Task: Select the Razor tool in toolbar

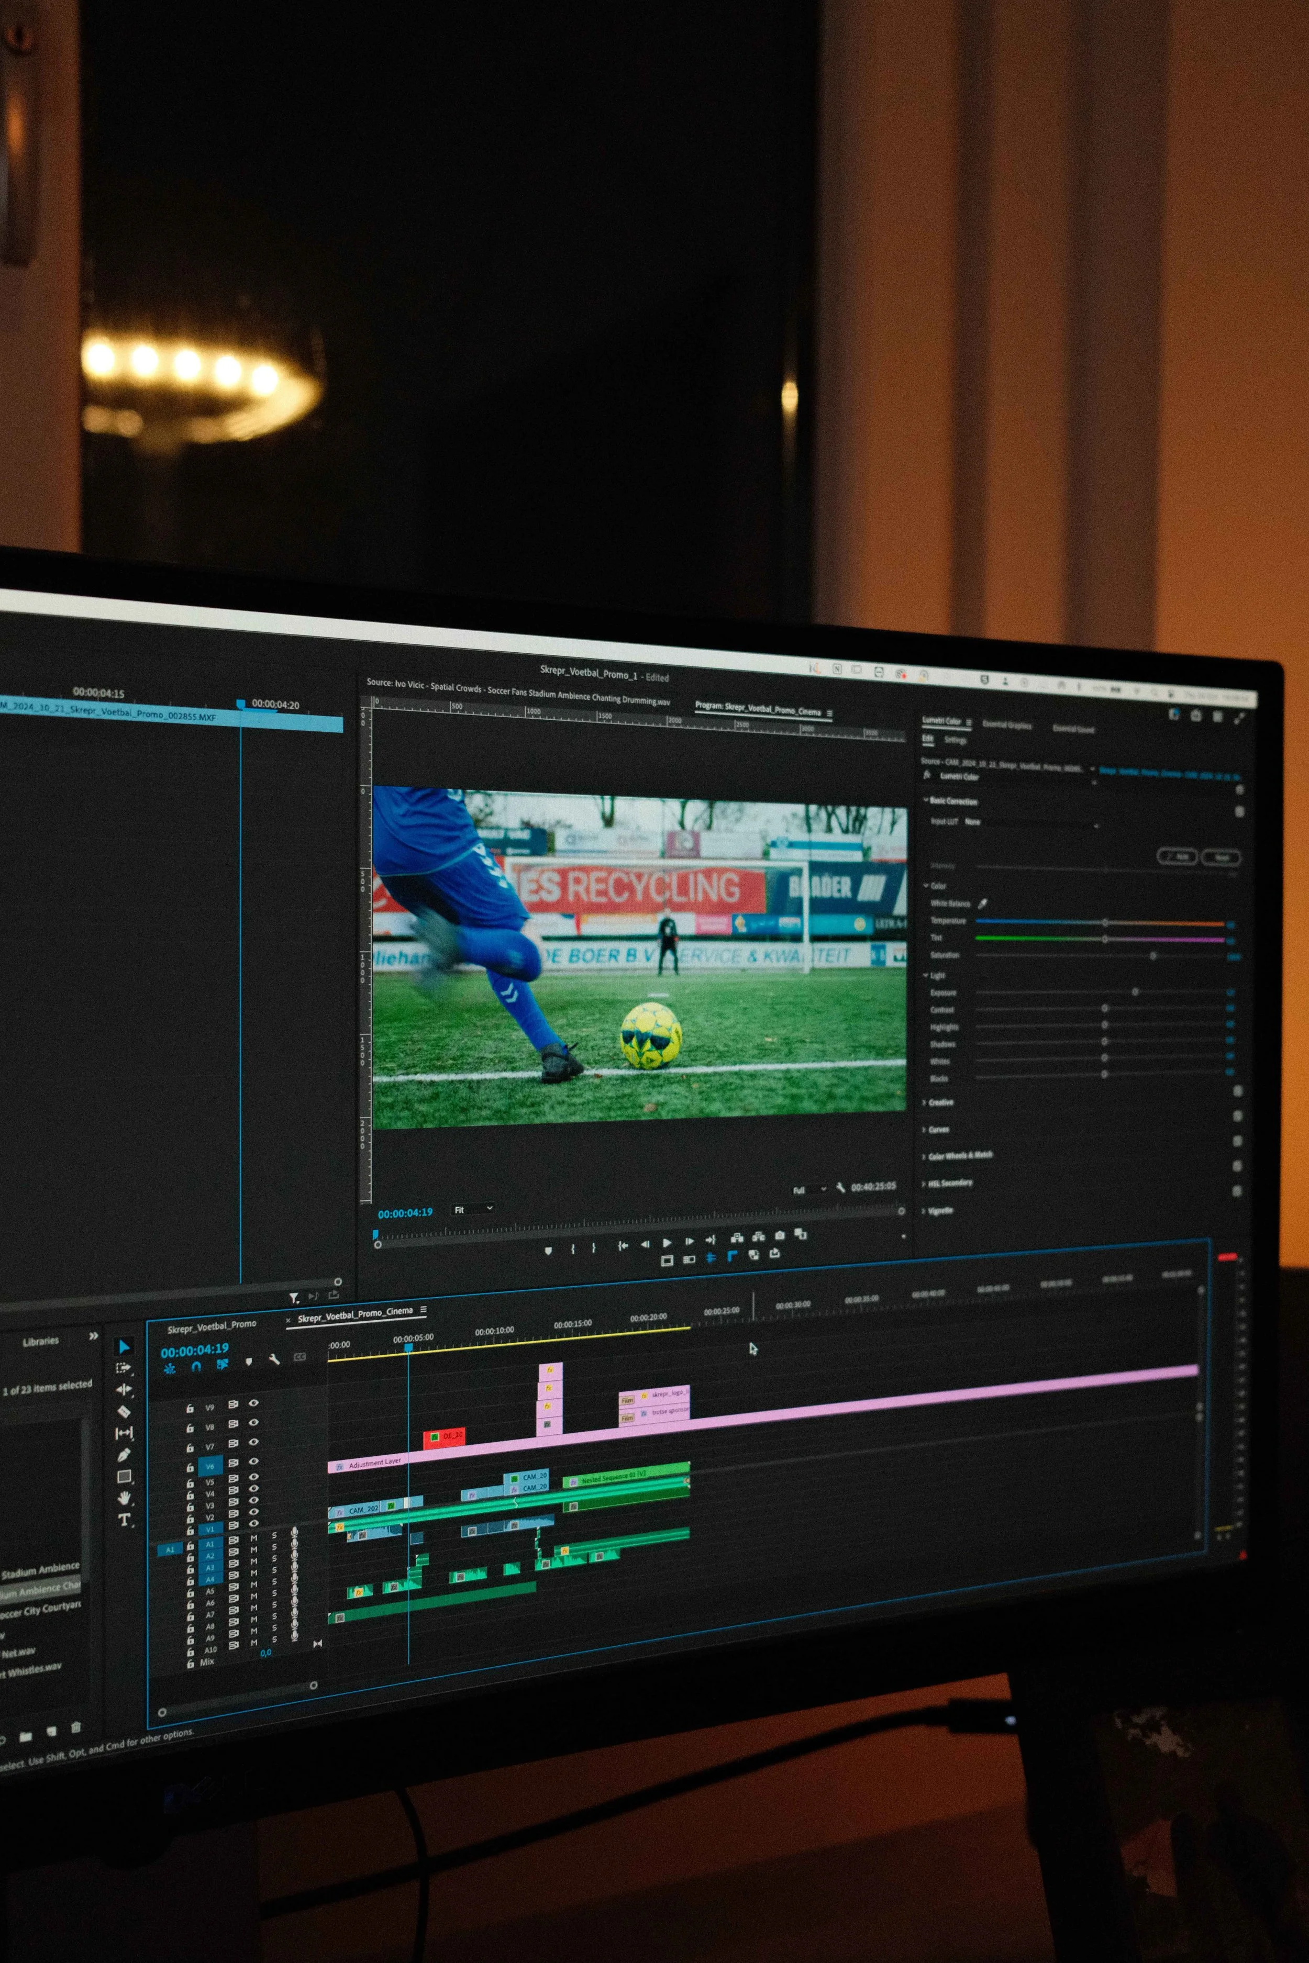Action: click(x=124, y=1411)
